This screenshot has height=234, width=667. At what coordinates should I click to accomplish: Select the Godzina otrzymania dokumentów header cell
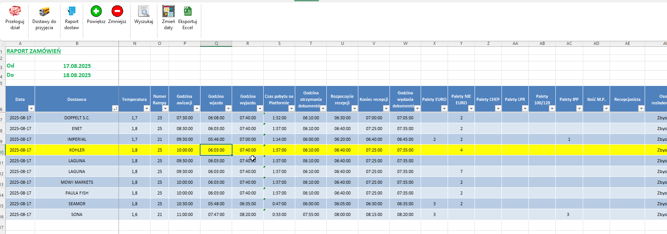point(311,99)
